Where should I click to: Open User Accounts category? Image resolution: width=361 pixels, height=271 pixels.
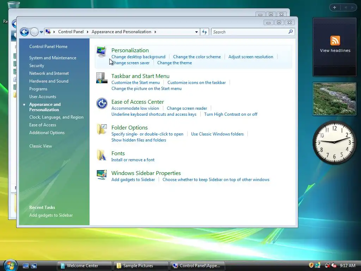click(43, 97)
